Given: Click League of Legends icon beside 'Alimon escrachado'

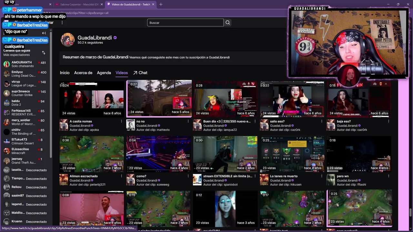Looking at the screenshot, I should (x=64, y=180).
